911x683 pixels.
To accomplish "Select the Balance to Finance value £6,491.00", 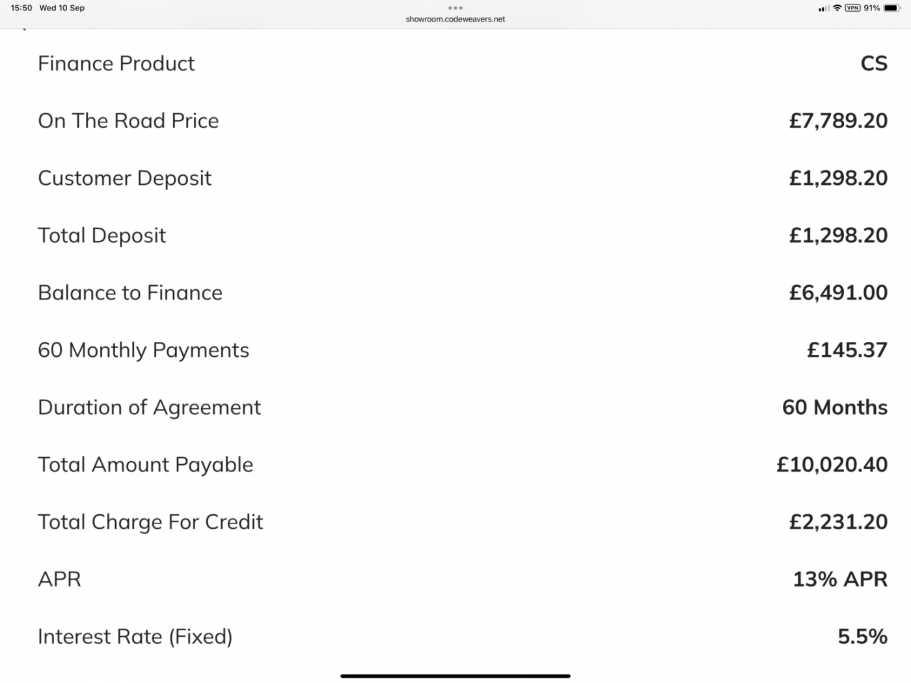I will [838, 292].
